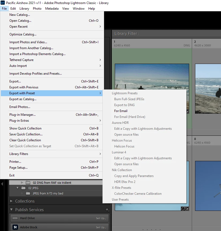Open the File menu
Image resolution: width=221 pixels, height=231 pixels.
click(x=4, y=9)
